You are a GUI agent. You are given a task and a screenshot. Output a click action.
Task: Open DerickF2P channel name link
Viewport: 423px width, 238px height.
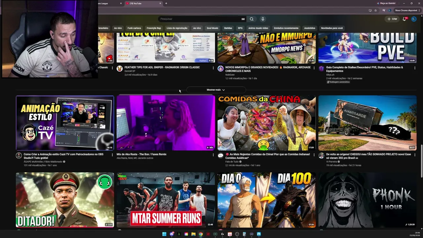click(130, 71)
